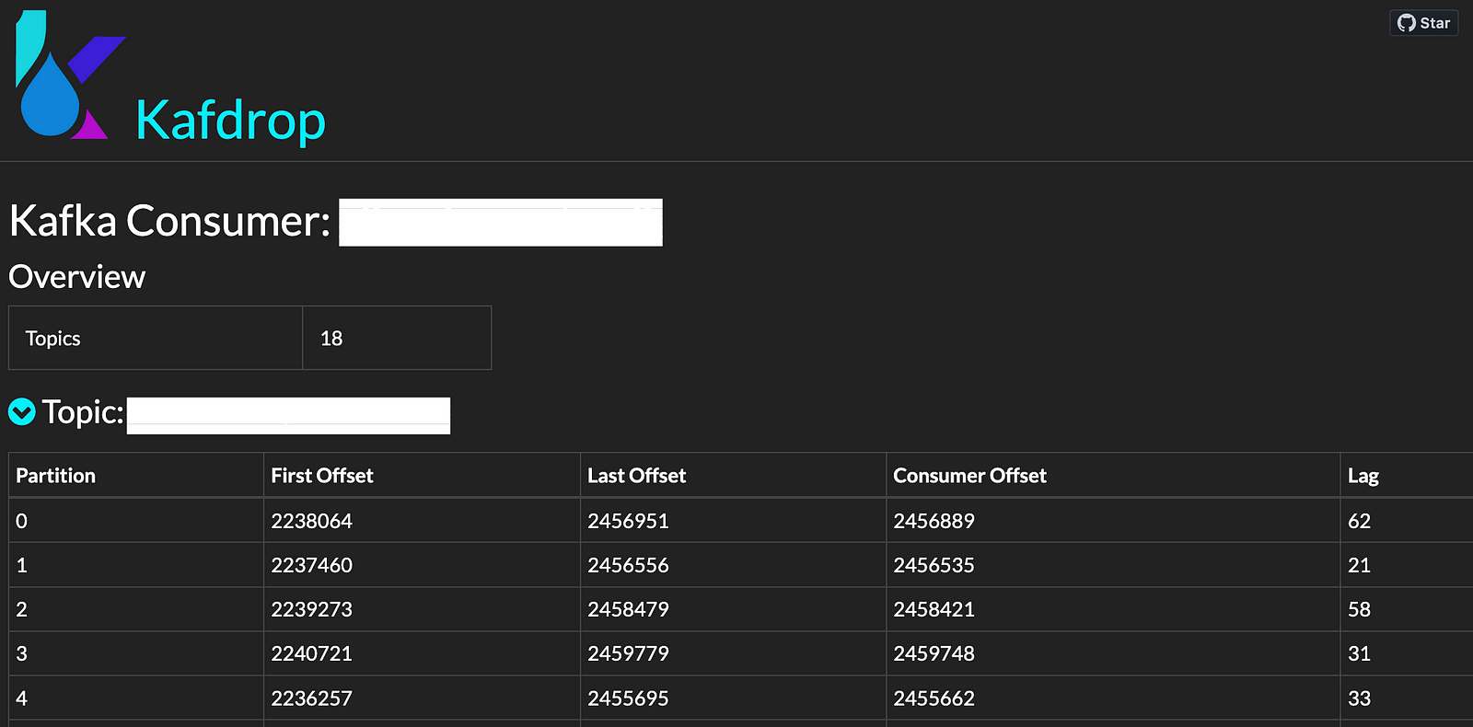Select lag value 33
1473x727 pixels.
click(x=1360, y=698)
